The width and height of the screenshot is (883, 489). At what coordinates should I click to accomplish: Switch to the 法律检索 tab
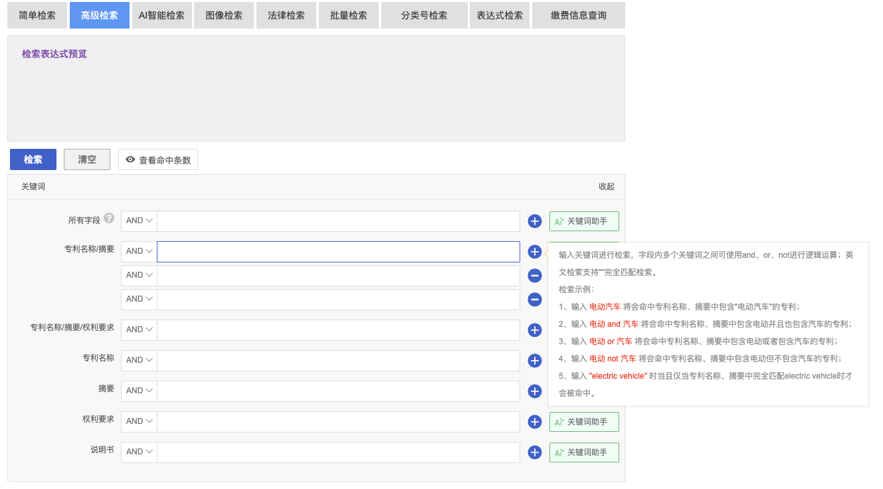pos(286,15)
